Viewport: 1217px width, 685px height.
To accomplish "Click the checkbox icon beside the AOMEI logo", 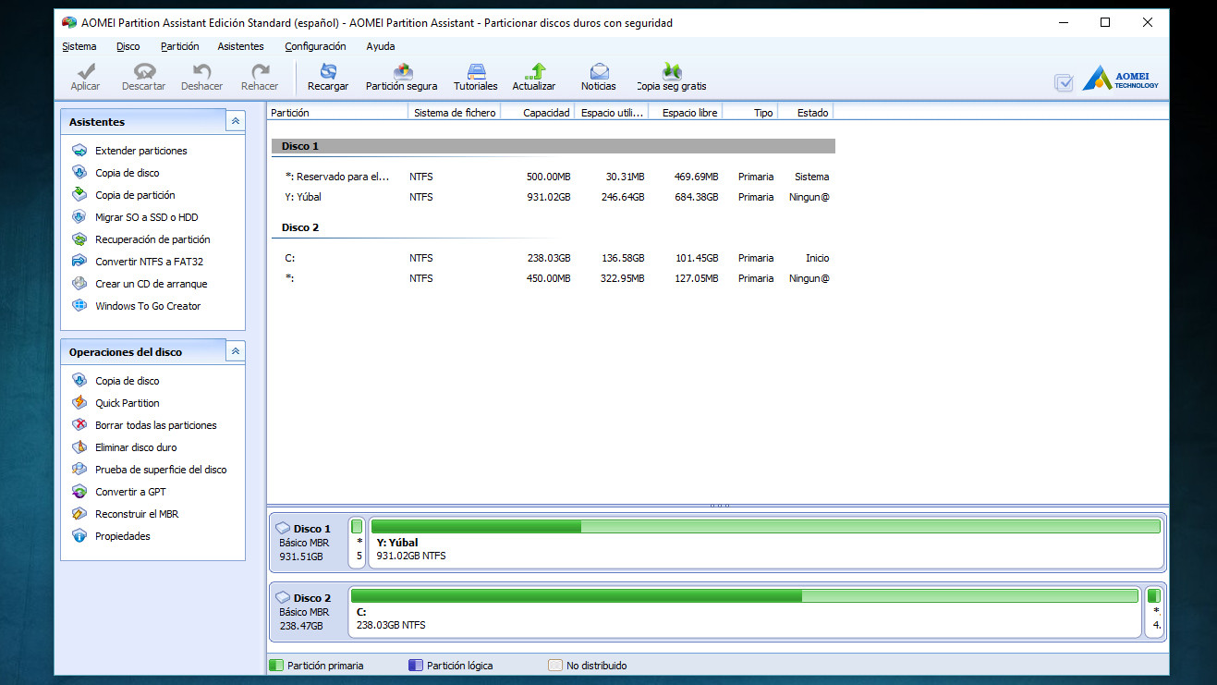I will point(1064,82).
